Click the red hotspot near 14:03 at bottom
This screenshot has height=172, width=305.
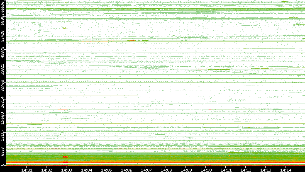[65, 157]
